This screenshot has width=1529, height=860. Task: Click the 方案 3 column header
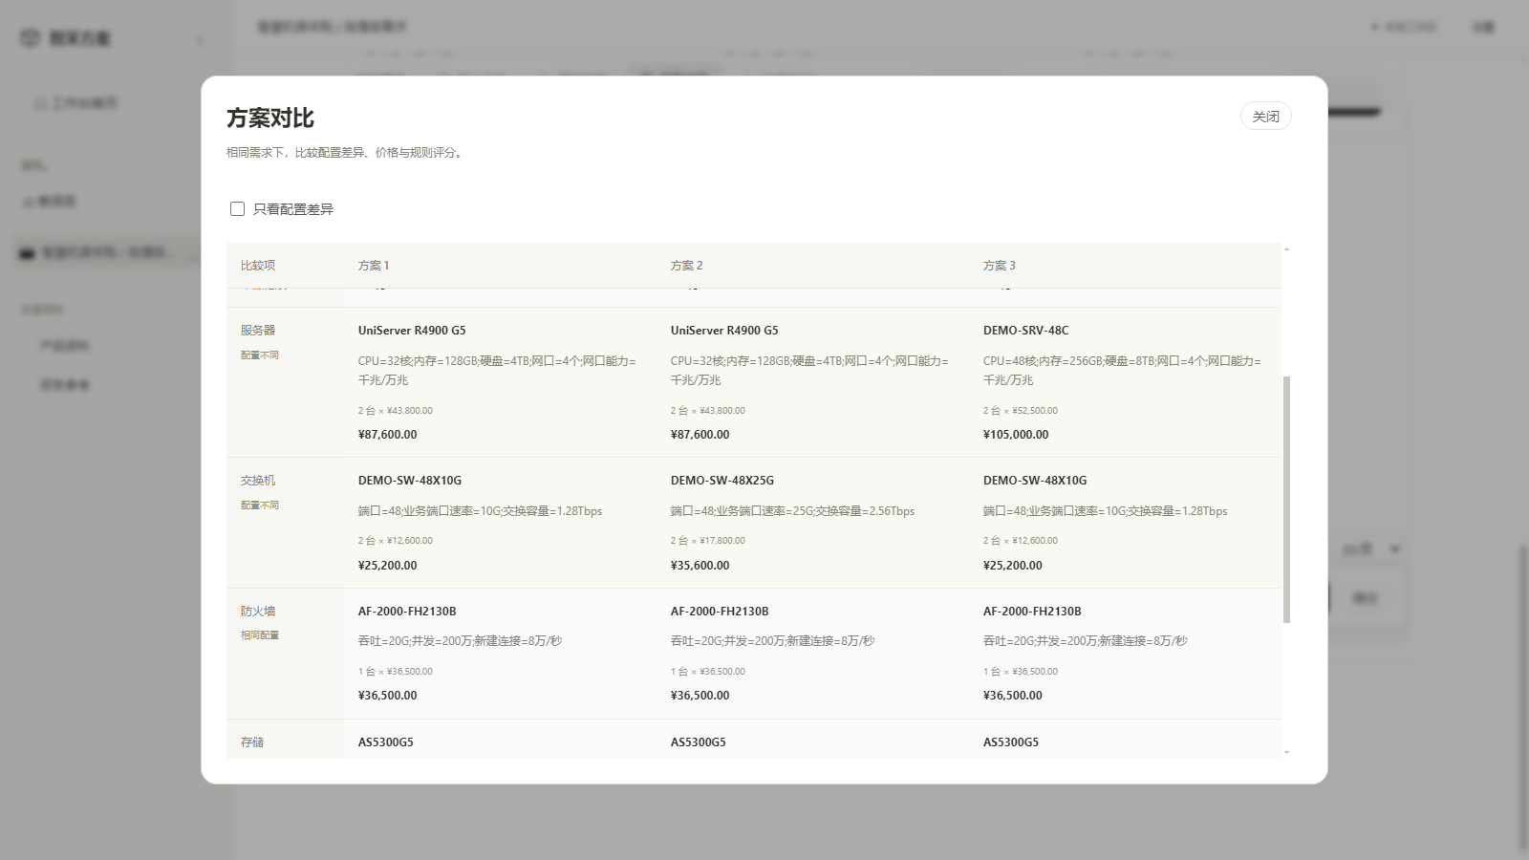click(x=999, y=266)
